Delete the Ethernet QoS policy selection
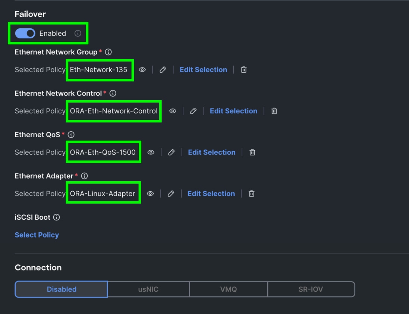Screen dimensions: 409x314 [x=252, y=153]
